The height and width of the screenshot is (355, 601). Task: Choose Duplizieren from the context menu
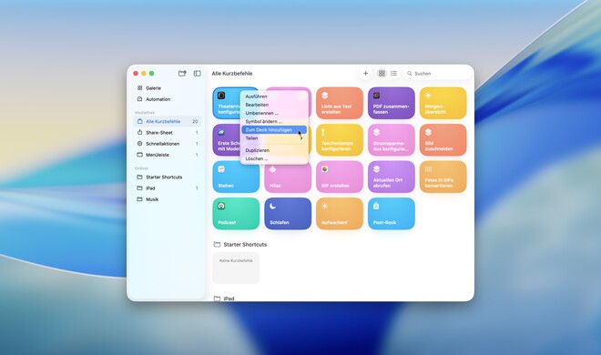(274, 150)
